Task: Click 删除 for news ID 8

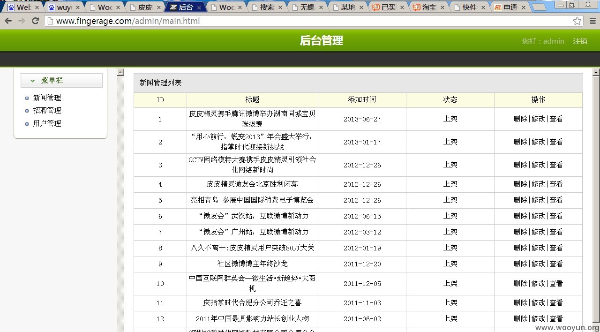Action: [520, 248]
